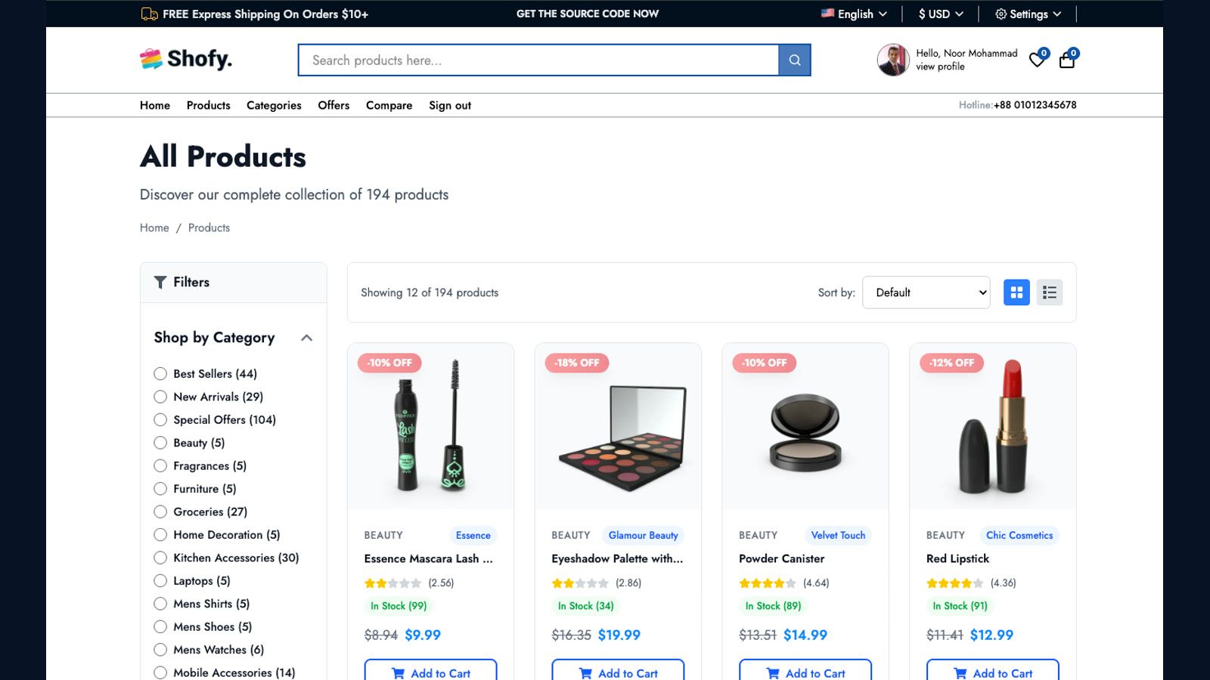Click the express shipping truck icon
Screen dimensions: 1210x680
click(x=149, y=14)
